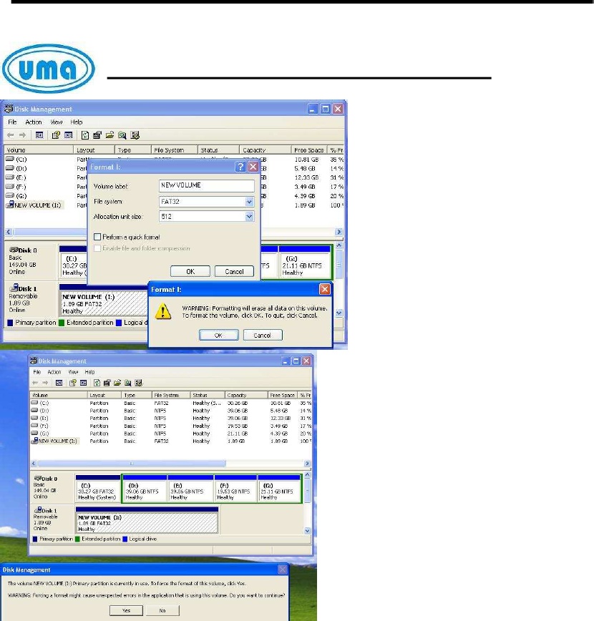594x621 pixels.
Task: Click Cancel in the formatting warning dialog
Action: (x=263, y=335)
